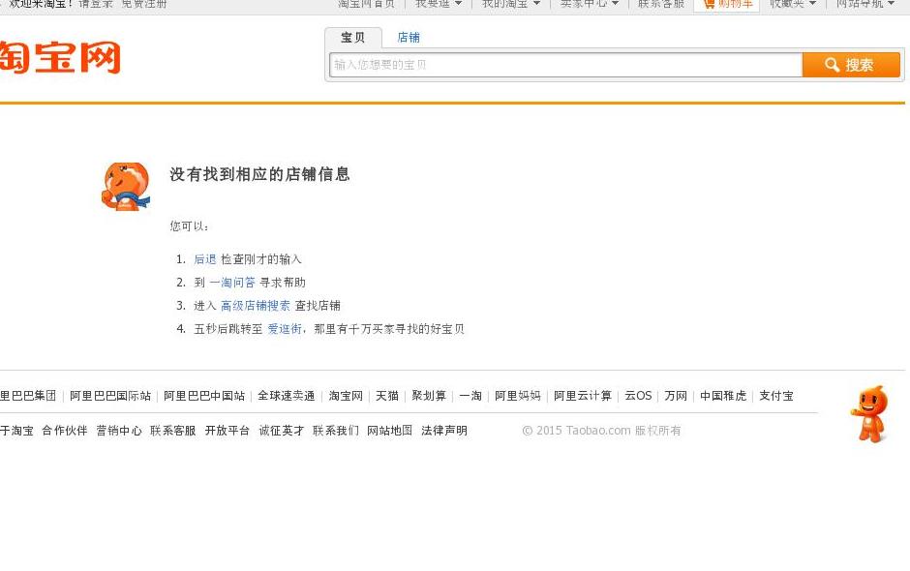Open footer link 网站地图

[x=389, y=431]
